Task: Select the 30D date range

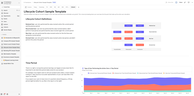Action: click(51, 7)
